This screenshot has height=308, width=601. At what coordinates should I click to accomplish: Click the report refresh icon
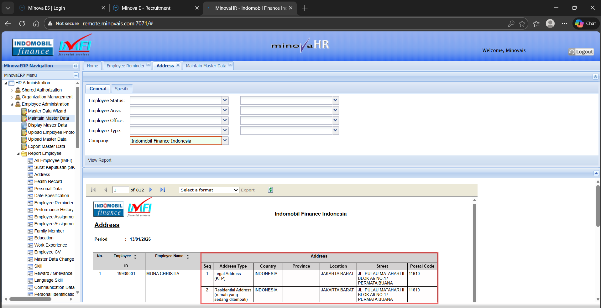click(270, 190)
